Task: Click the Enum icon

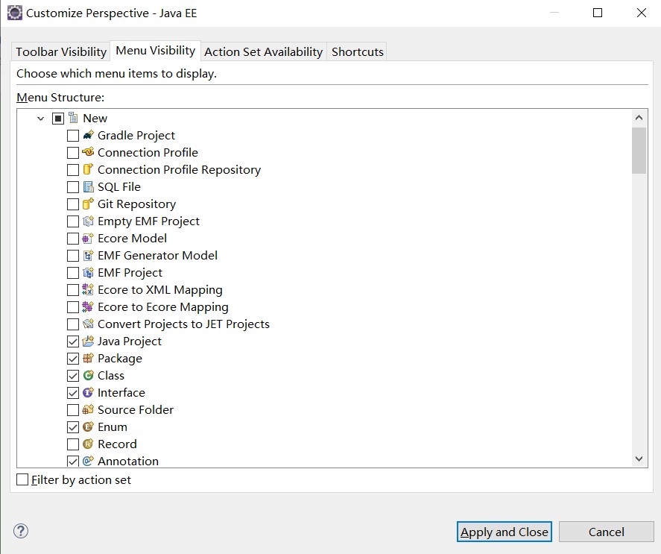Action: tap(88, 427)
